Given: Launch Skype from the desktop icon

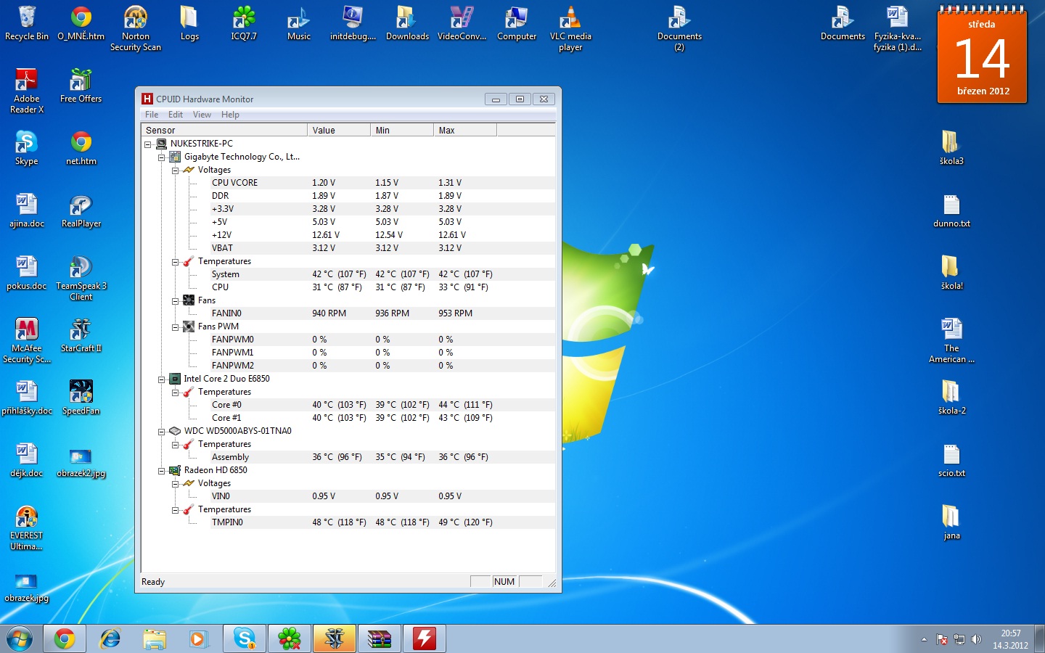Looking at the screenshot, I should click(27, 148).
